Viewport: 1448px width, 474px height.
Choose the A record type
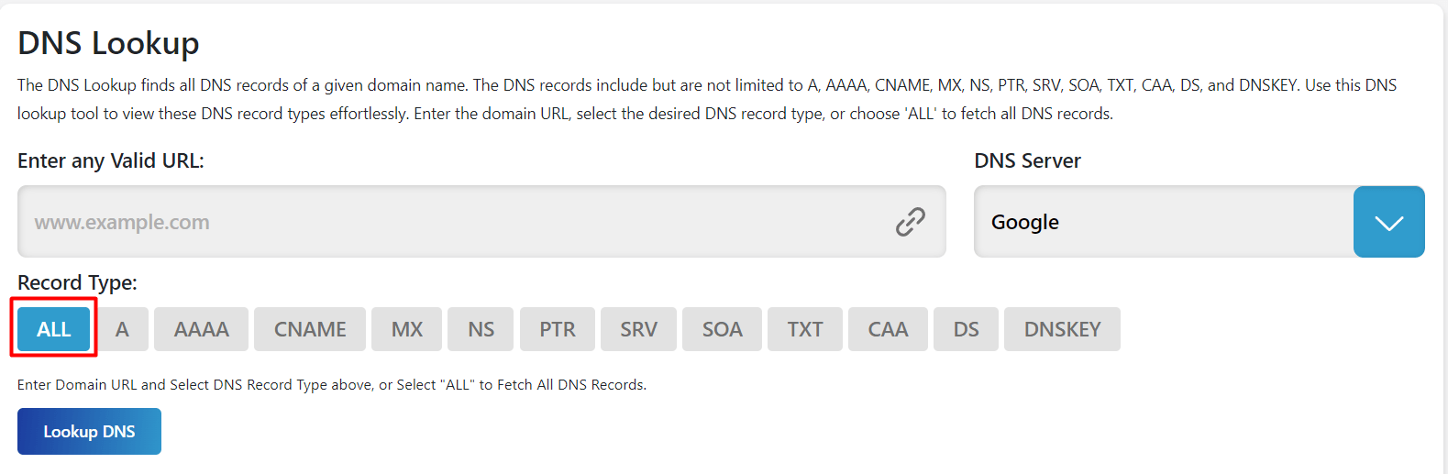tap(122, 329)
